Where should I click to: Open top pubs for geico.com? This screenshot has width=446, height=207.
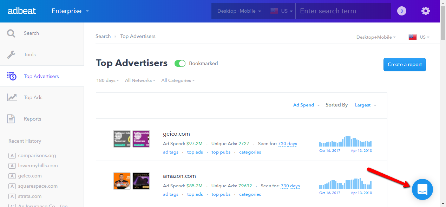tap(221, 152)
